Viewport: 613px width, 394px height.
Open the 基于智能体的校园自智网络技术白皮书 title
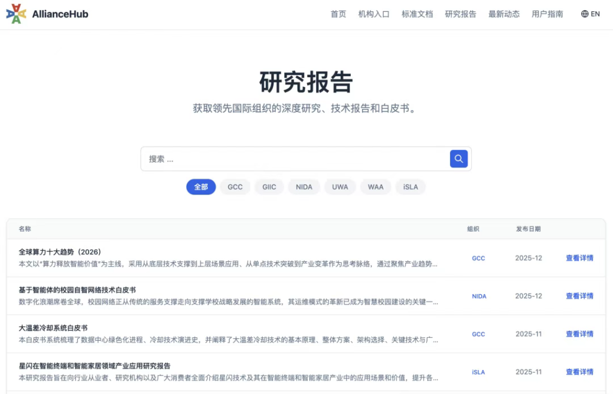(x=77, y=290)
